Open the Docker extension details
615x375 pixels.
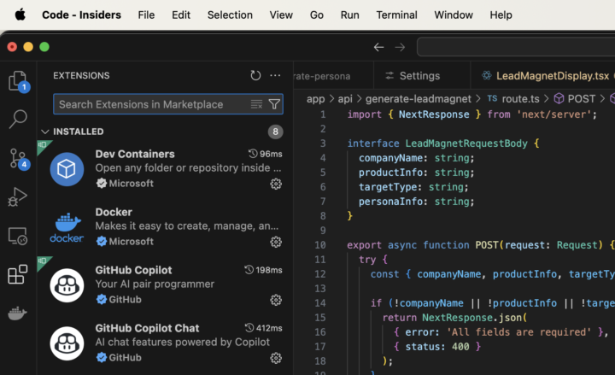165,227
